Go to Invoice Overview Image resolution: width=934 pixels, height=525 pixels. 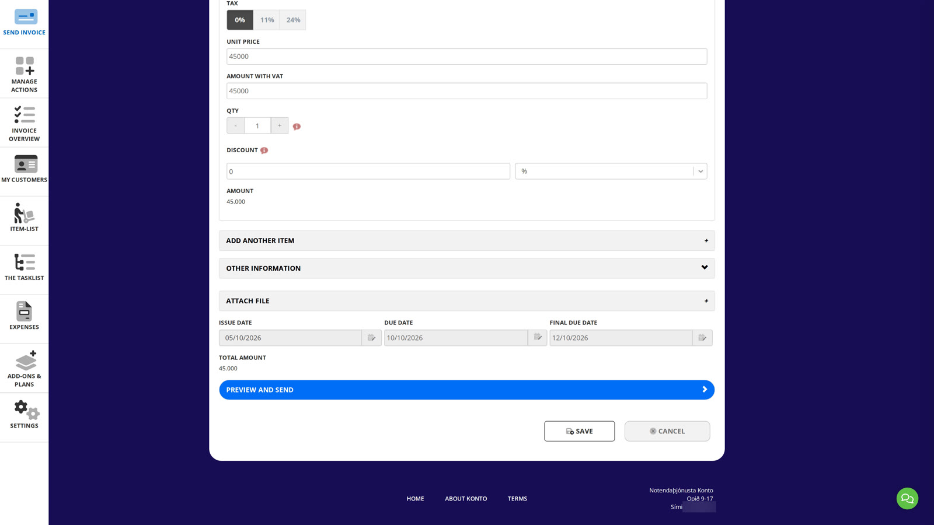pyautogui.click(x=24, y=123)
